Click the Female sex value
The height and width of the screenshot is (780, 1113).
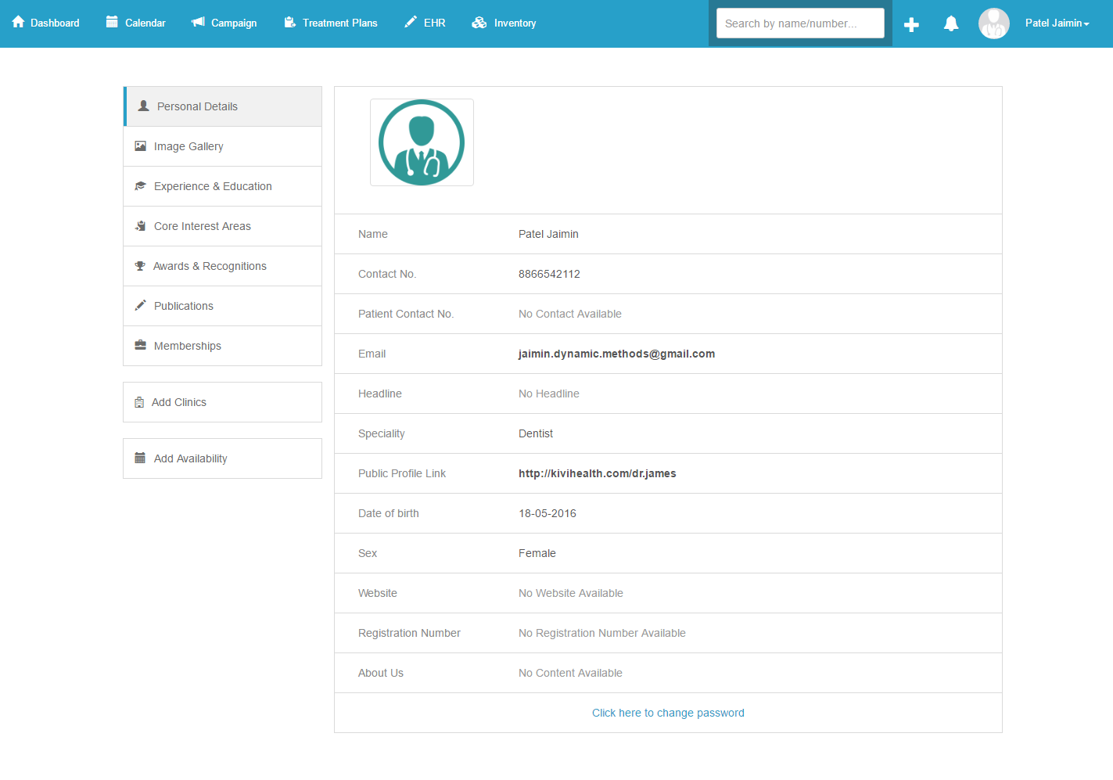(537, 553)
